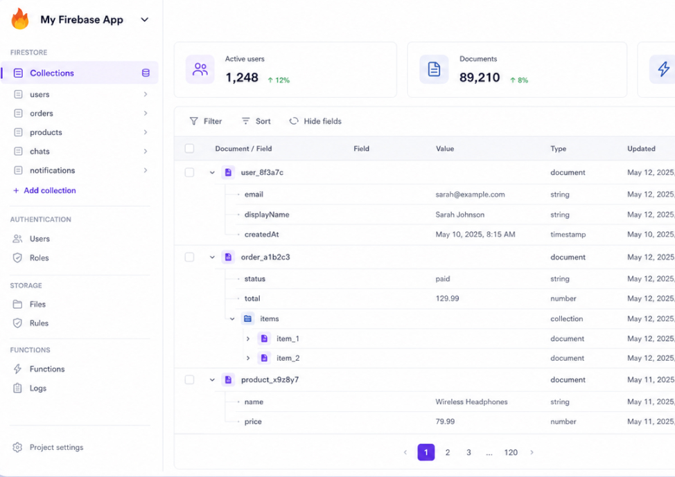Image resolution: width=675 pixels, height=477 pixels.
Task: Toggle the select-all checkbox in table header
Action: 189,148
